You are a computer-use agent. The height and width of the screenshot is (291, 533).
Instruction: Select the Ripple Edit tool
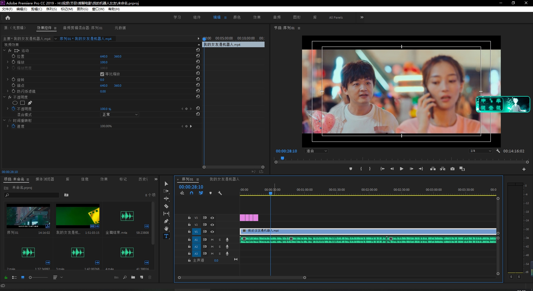(x=166, y=199)
